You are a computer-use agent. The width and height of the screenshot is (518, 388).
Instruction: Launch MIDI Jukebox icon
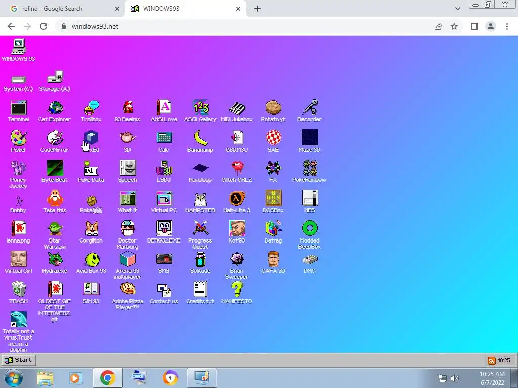(237, 111)
